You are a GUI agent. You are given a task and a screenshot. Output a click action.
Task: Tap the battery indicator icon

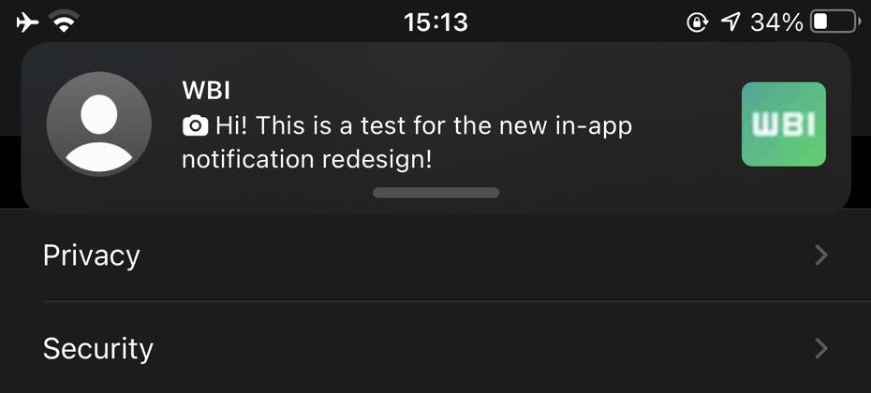(x=835, y=22)
